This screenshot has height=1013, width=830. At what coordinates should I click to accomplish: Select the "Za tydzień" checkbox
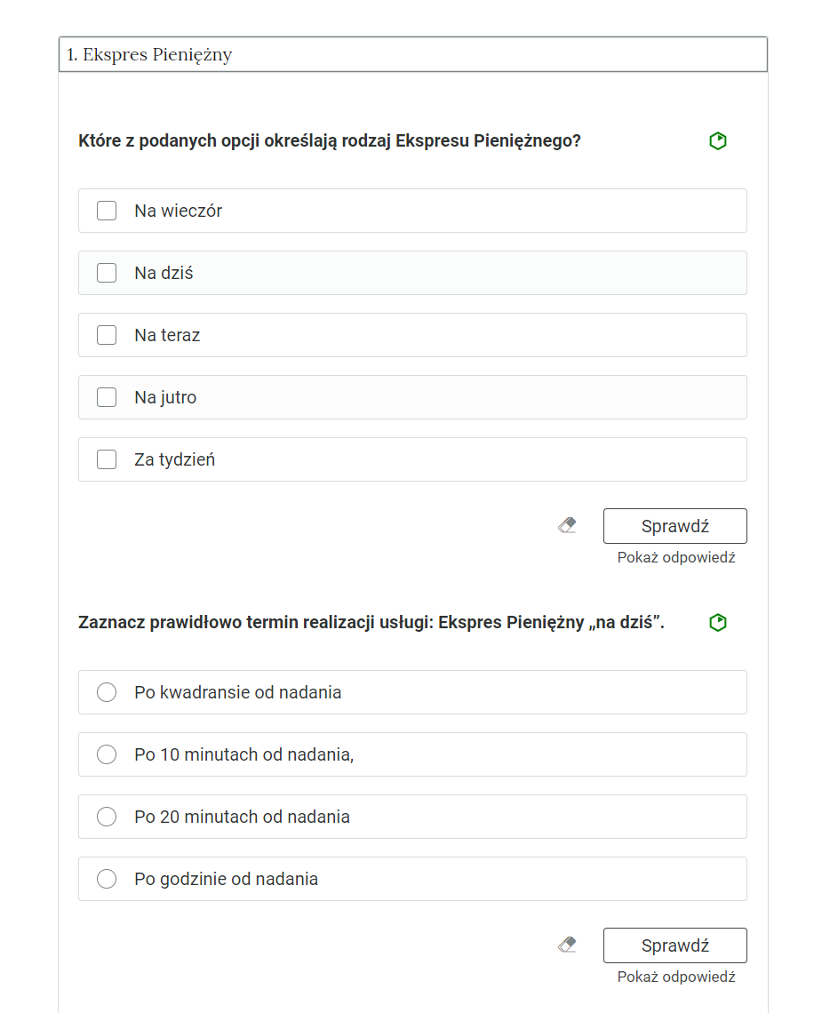click(x=107, y=459)
